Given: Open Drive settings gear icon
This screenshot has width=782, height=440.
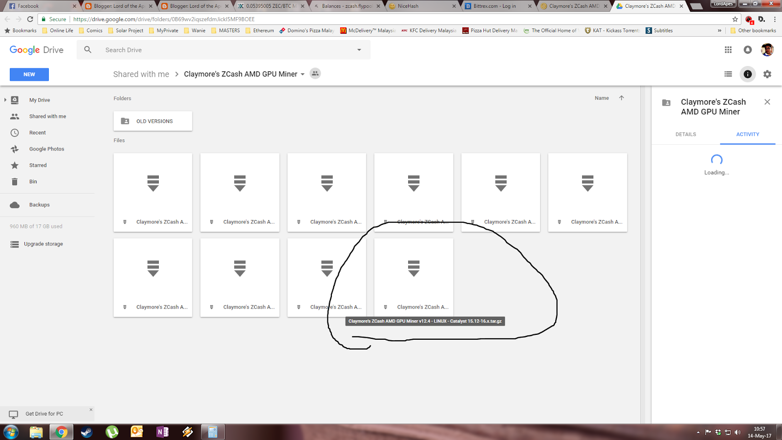Looking at the screenshot, I should 767,74.
